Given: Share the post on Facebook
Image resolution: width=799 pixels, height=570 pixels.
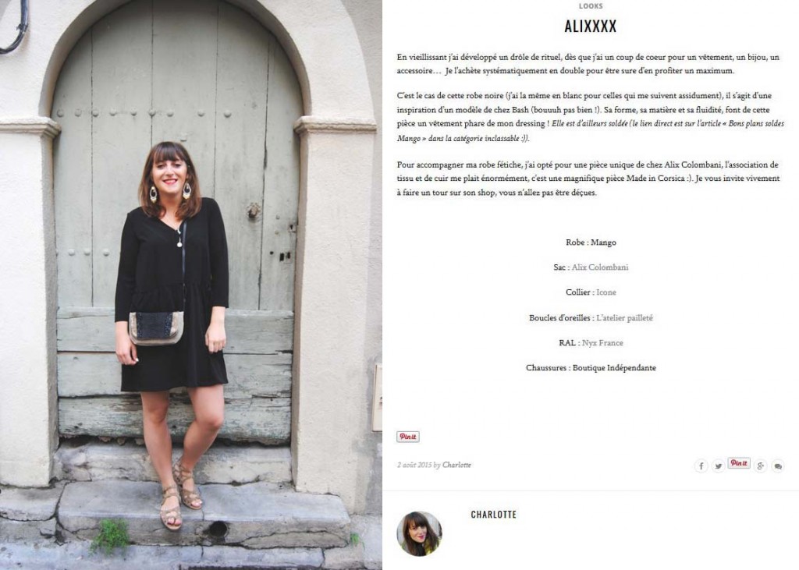Looking at the screenshot, I should point(701,466).
